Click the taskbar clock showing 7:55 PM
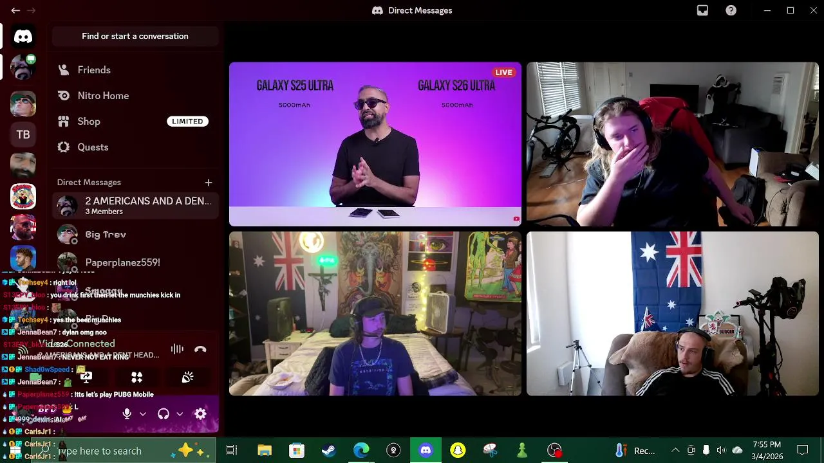The image size is (824, 463). pos(766,450)
